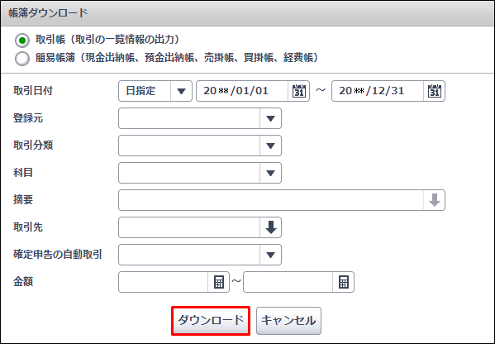Open calculator for minimum 金額
The image size is (495, 344).
[218, 282]
